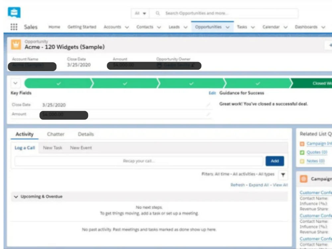Image resolution: width=332 pixels, height=249 pixels.
Task: Expand the Accounts tab chevron
Action: tap(127, 27)
